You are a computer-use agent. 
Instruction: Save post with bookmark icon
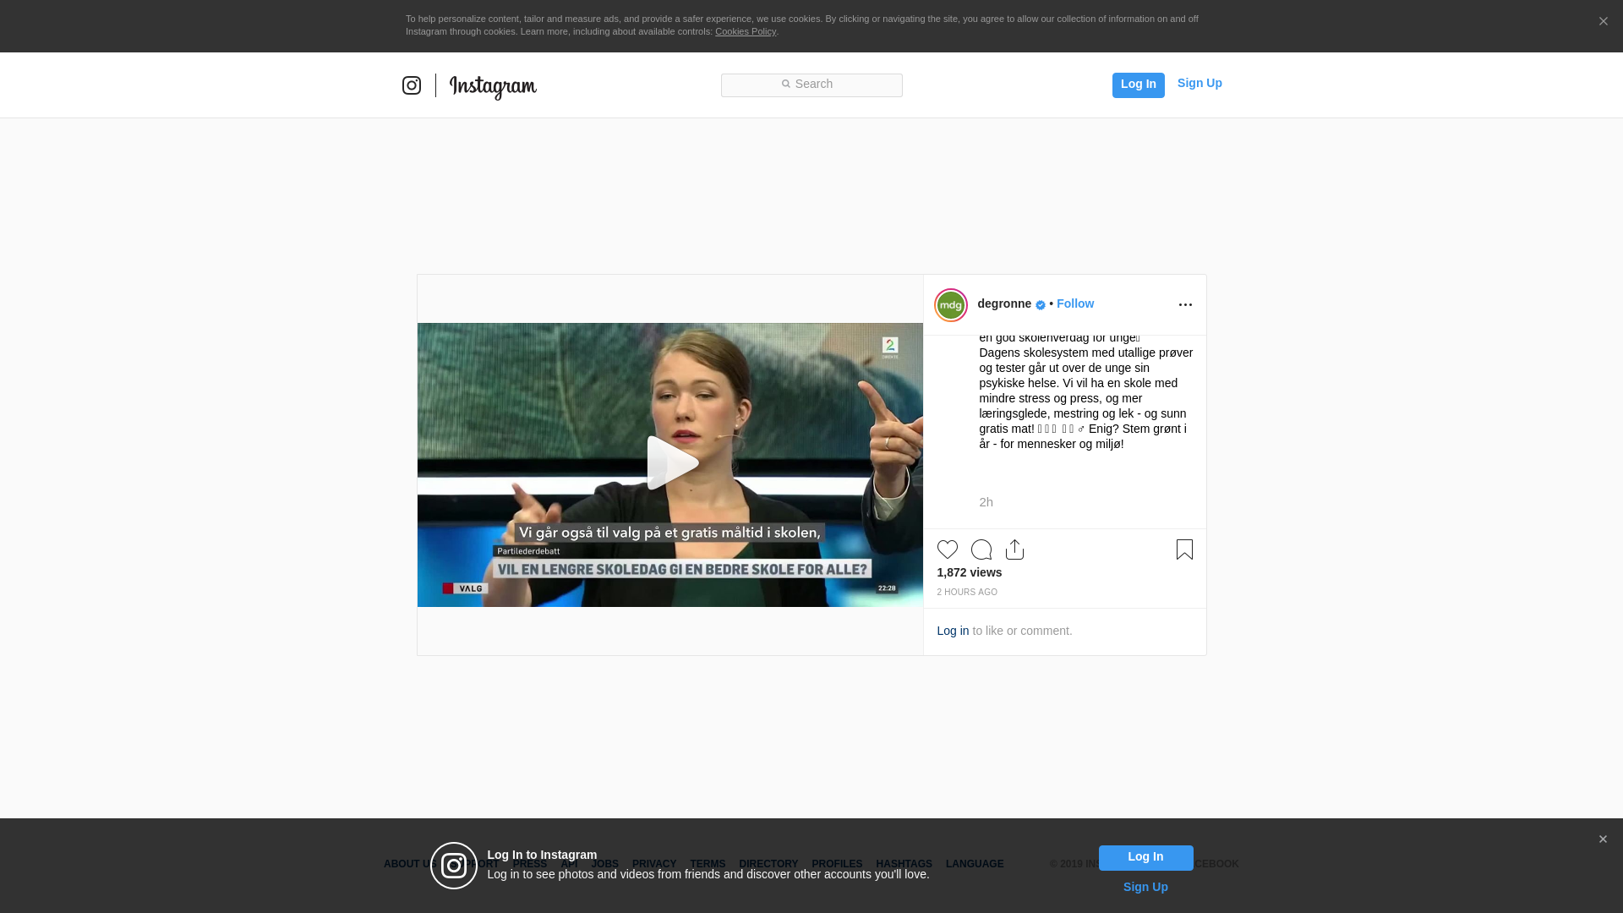pyautogui.click(x=1184, y=549)
